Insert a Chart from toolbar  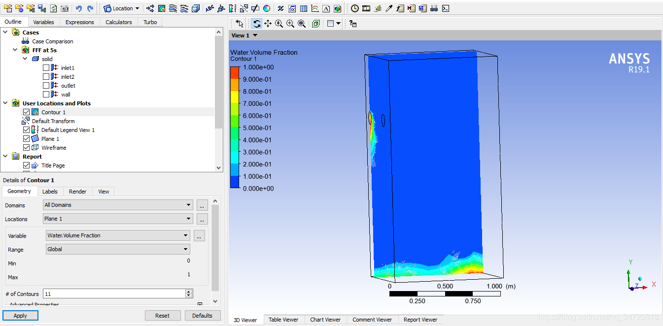coord(315,8)
